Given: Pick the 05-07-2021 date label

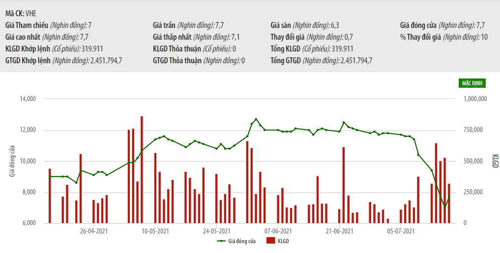Looking at the screenshot, I should [401, 230].
